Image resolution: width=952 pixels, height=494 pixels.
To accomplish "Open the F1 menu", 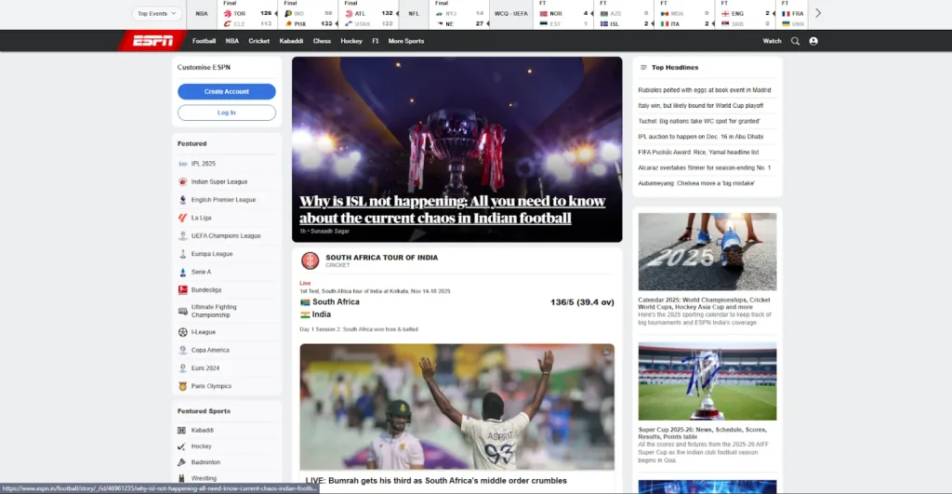I will click(376, 41).
